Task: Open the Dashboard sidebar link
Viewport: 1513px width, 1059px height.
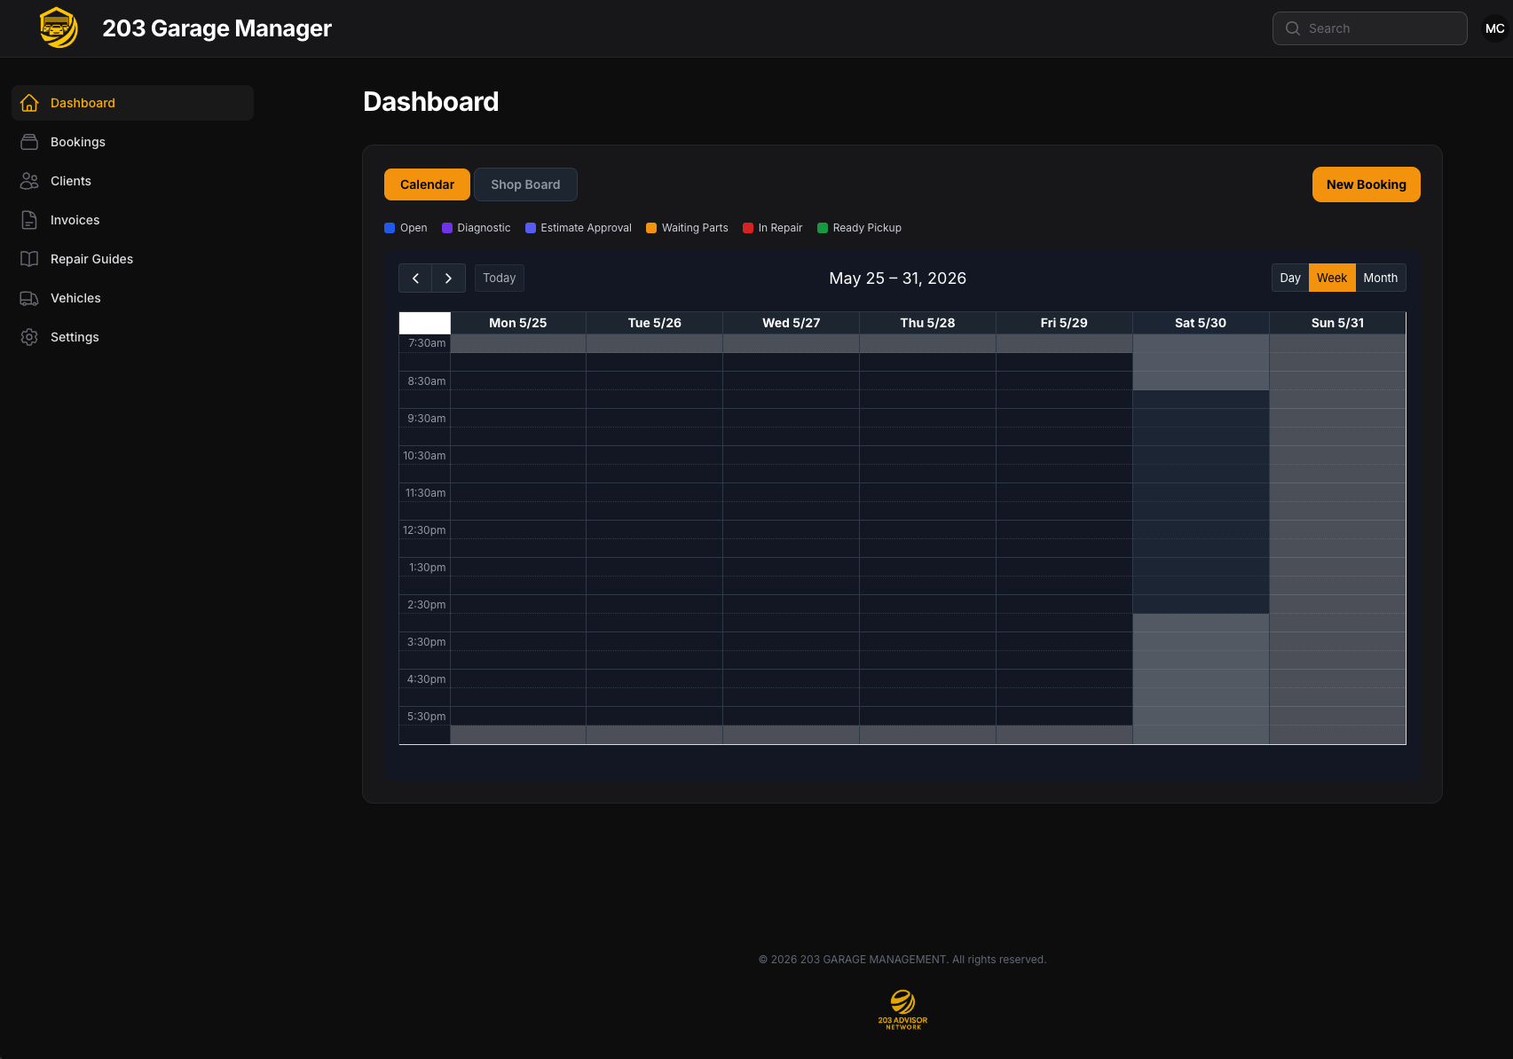Action: (x=132, y=103)
